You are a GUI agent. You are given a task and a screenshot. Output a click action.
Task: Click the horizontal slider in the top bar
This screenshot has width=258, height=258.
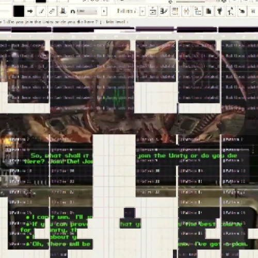tap(190, 2)
